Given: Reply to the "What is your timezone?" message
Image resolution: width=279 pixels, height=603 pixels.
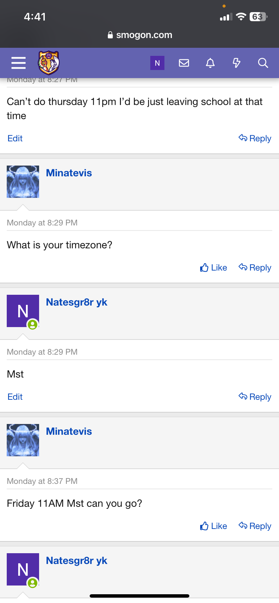Looking at the screenshot, I should click(x=255, y=268).
